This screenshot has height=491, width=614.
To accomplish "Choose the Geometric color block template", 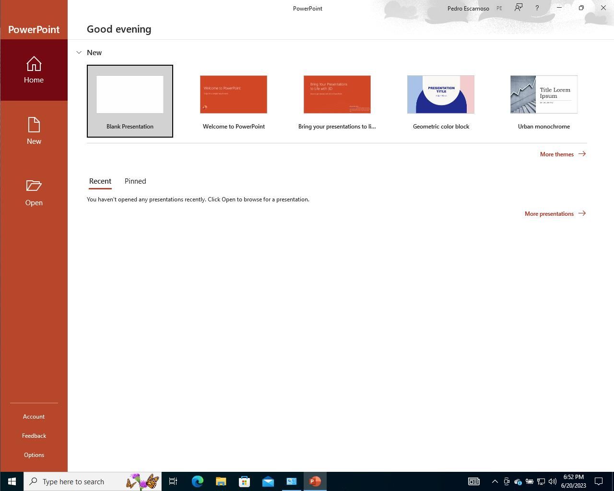I will [x=440, y=101].
